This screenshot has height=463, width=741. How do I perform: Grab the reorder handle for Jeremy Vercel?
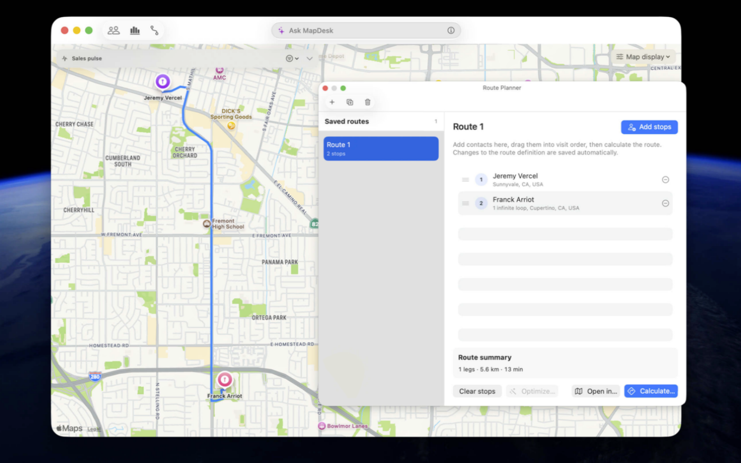coord(466,180)
